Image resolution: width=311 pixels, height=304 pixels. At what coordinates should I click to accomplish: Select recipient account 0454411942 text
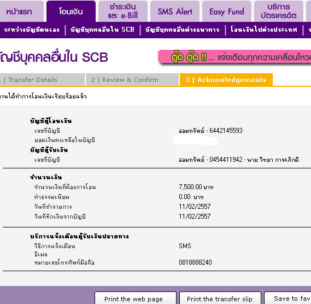(x=239, y=160)
